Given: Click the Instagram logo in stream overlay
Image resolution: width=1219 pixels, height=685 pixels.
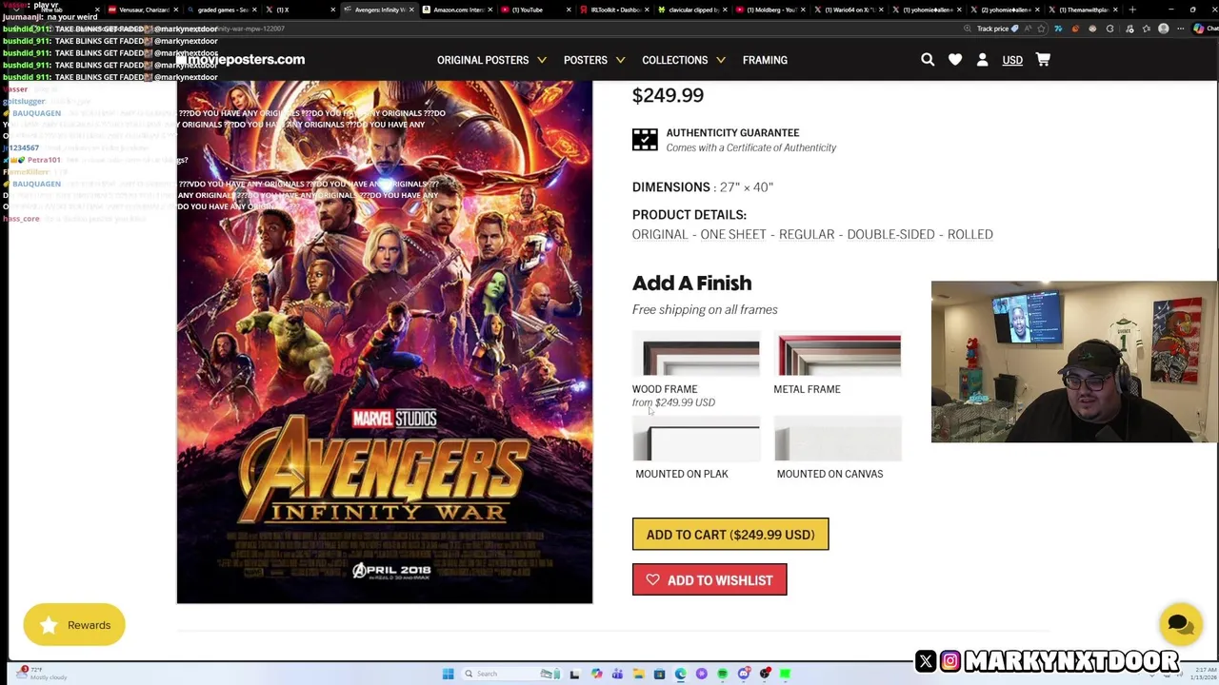Looking at the screenshot, I should click(x=950, y=661).
